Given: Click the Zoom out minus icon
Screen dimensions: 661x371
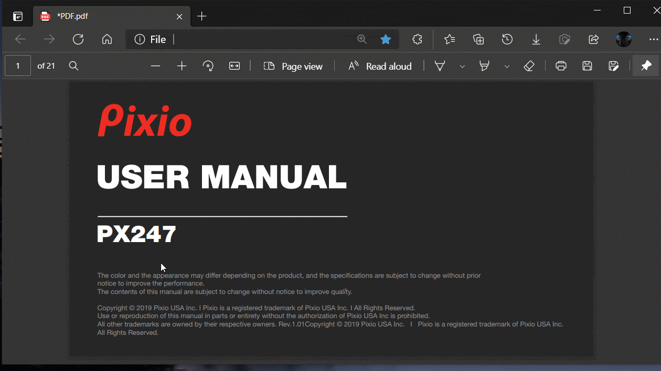Looking at the screenshot, I should point(155,66).
